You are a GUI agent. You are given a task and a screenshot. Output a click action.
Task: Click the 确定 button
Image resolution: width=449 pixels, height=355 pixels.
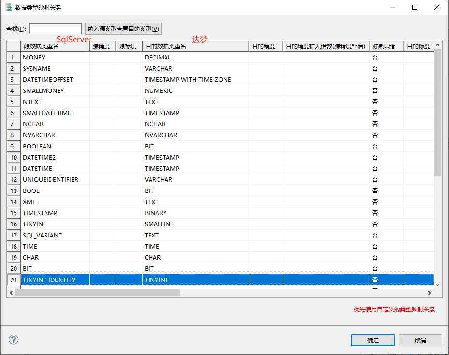point(373,340)
